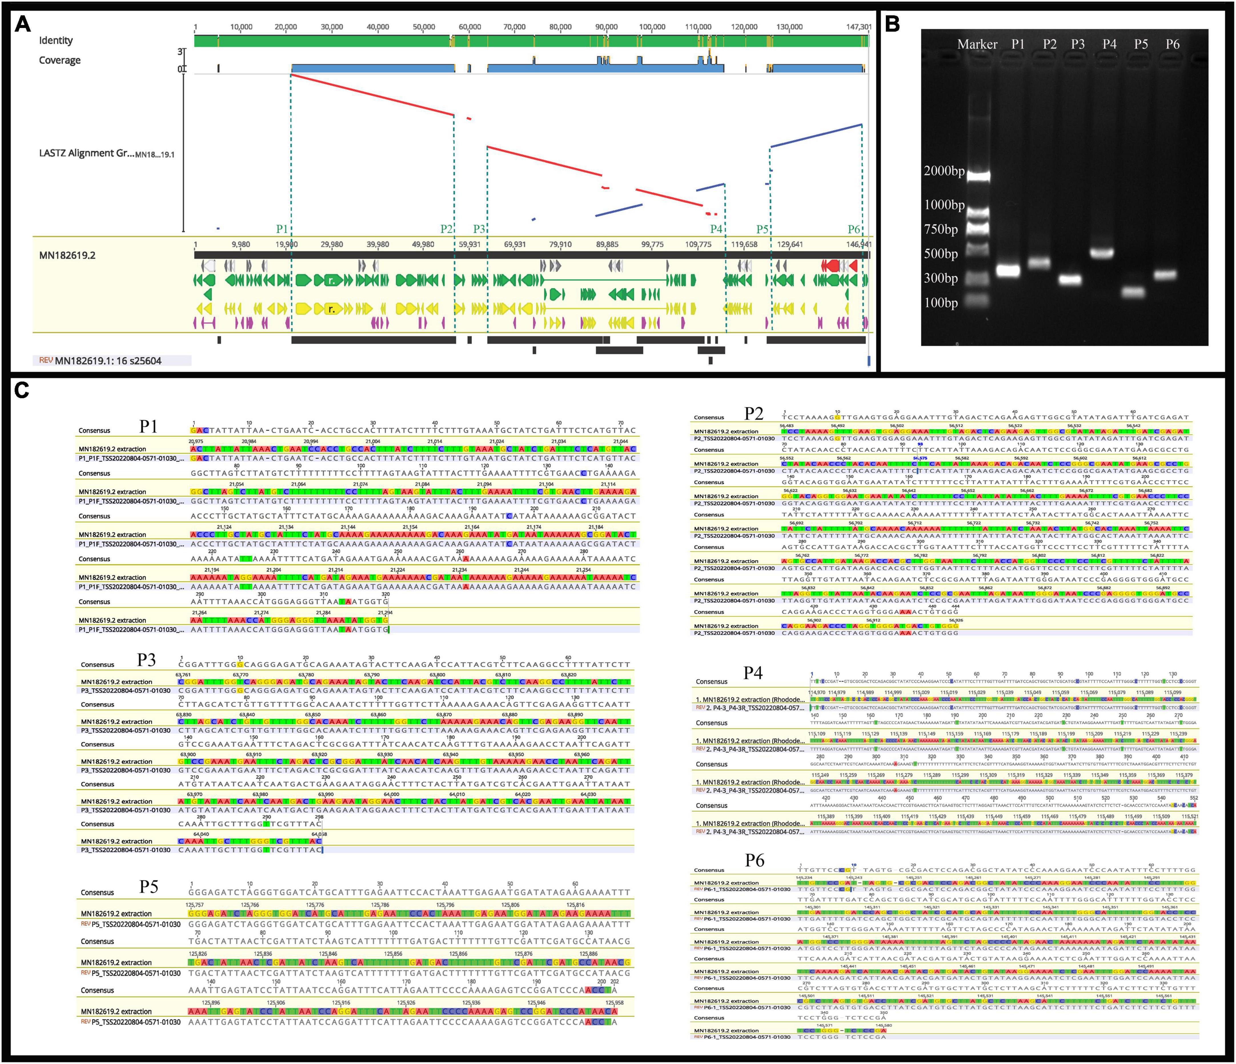
Task: Select the Coverage track label
Action: [x=60, y=60]
